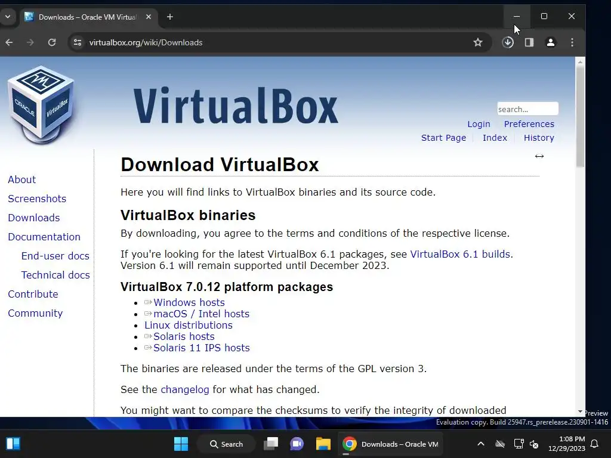
Task: Click the muted volume tray icon
Action: [534, 444]
